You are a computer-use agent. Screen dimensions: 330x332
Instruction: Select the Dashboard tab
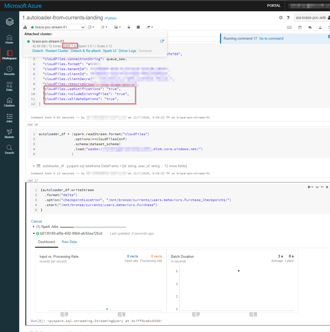pyautogui.click(x=46, y=242)
